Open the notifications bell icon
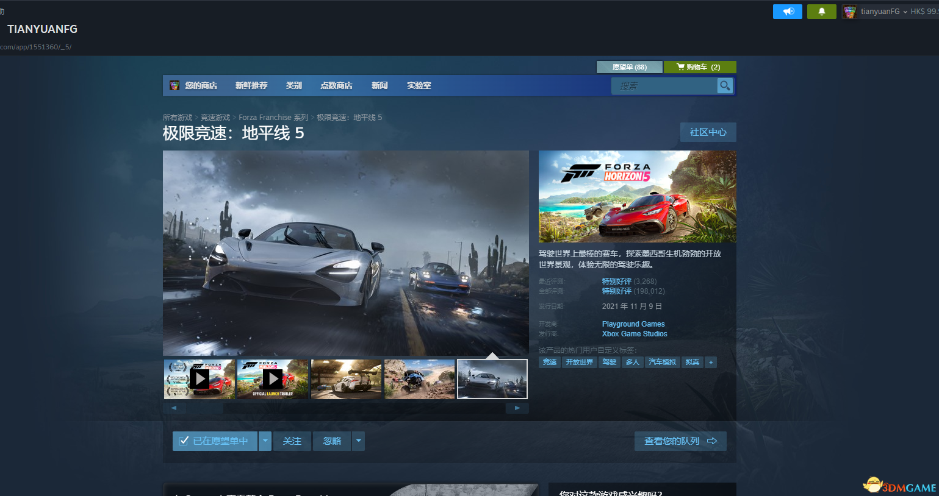 (x=822, y=12)
